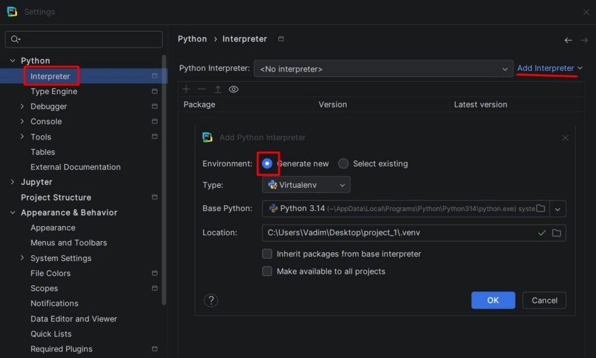Image resolution: width=596 pixels, height=358 pixels.
Task: Go back with the left arrow
Action: (568, 40)
